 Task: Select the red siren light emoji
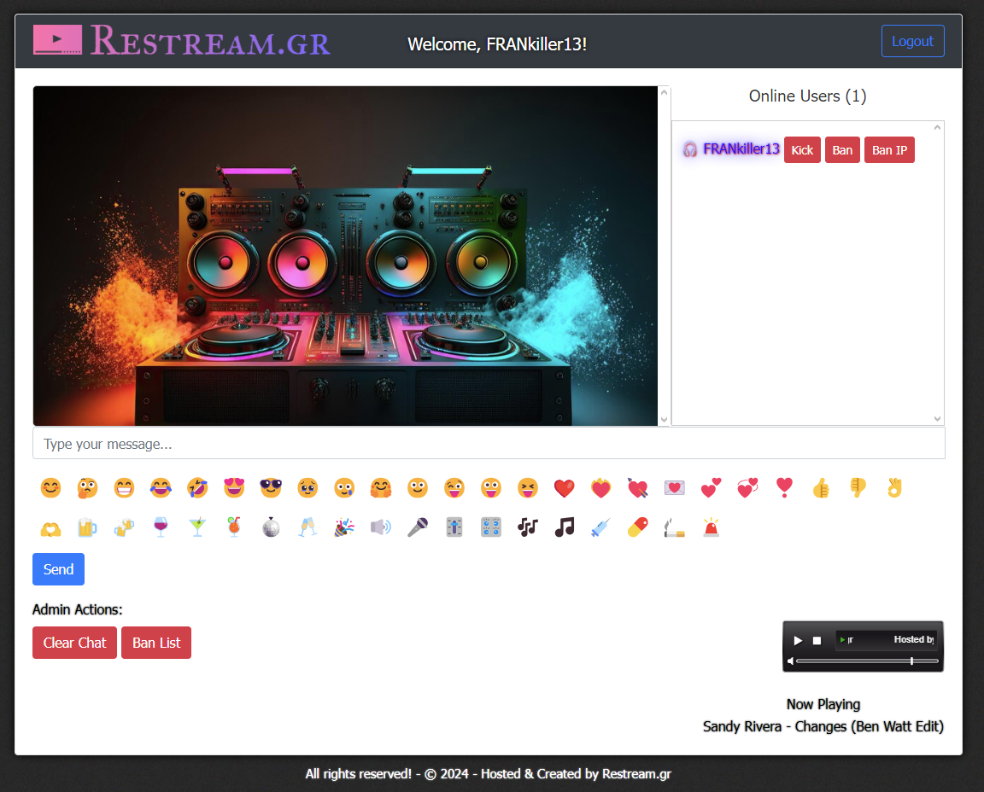(711, 527)
